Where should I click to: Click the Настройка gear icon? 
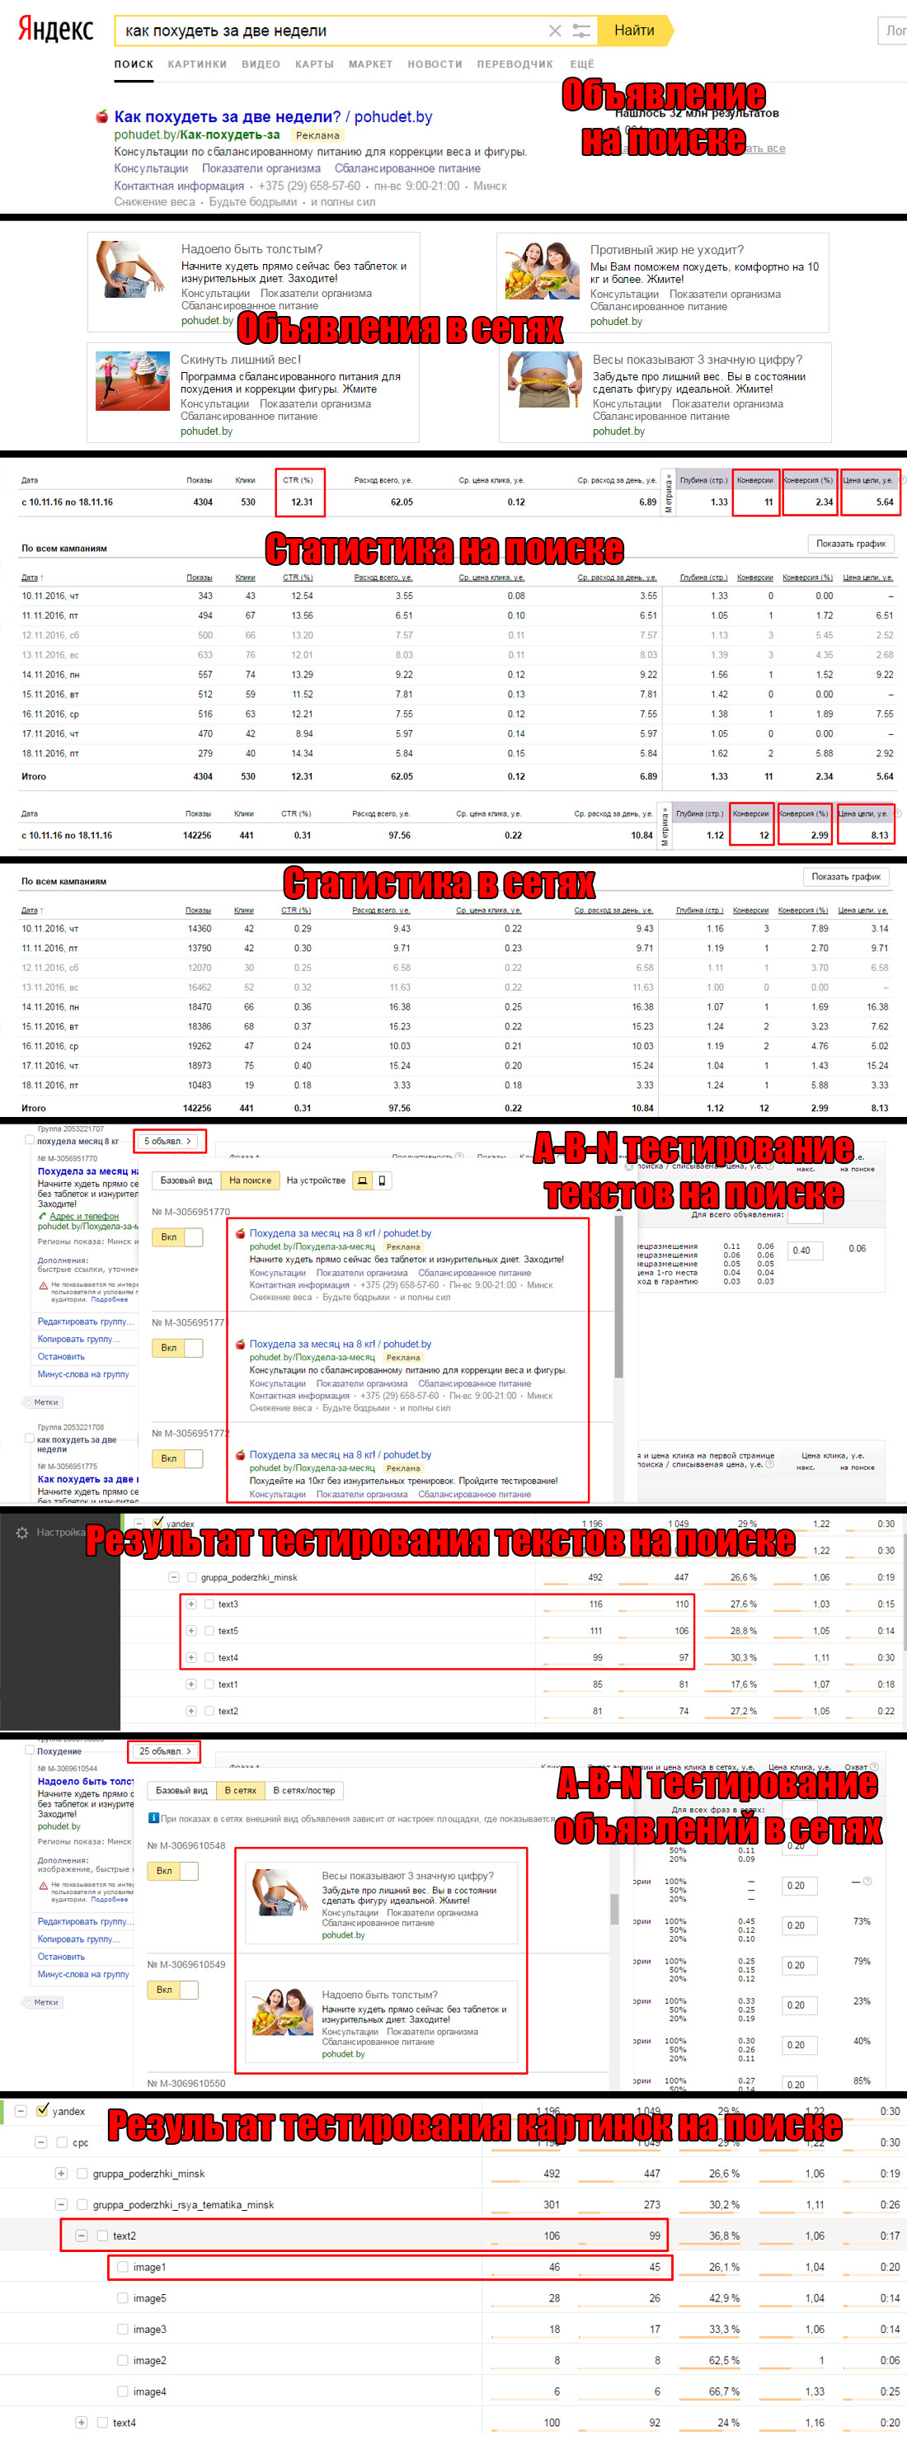pyautogui.click(x=22, y=1532)
